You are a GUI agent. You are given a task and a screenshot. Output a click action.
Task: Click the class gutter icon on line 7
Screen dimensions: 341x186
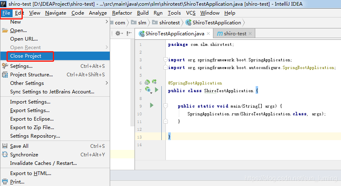click(148, 90)
